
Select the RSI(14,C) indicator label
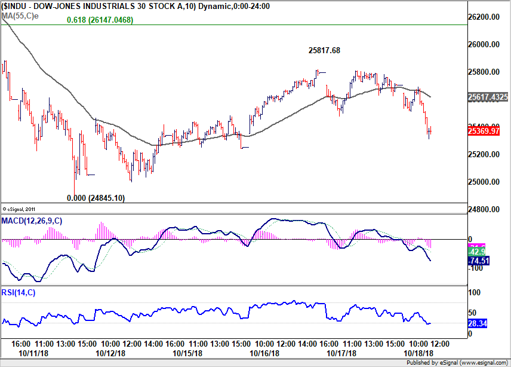19,292
